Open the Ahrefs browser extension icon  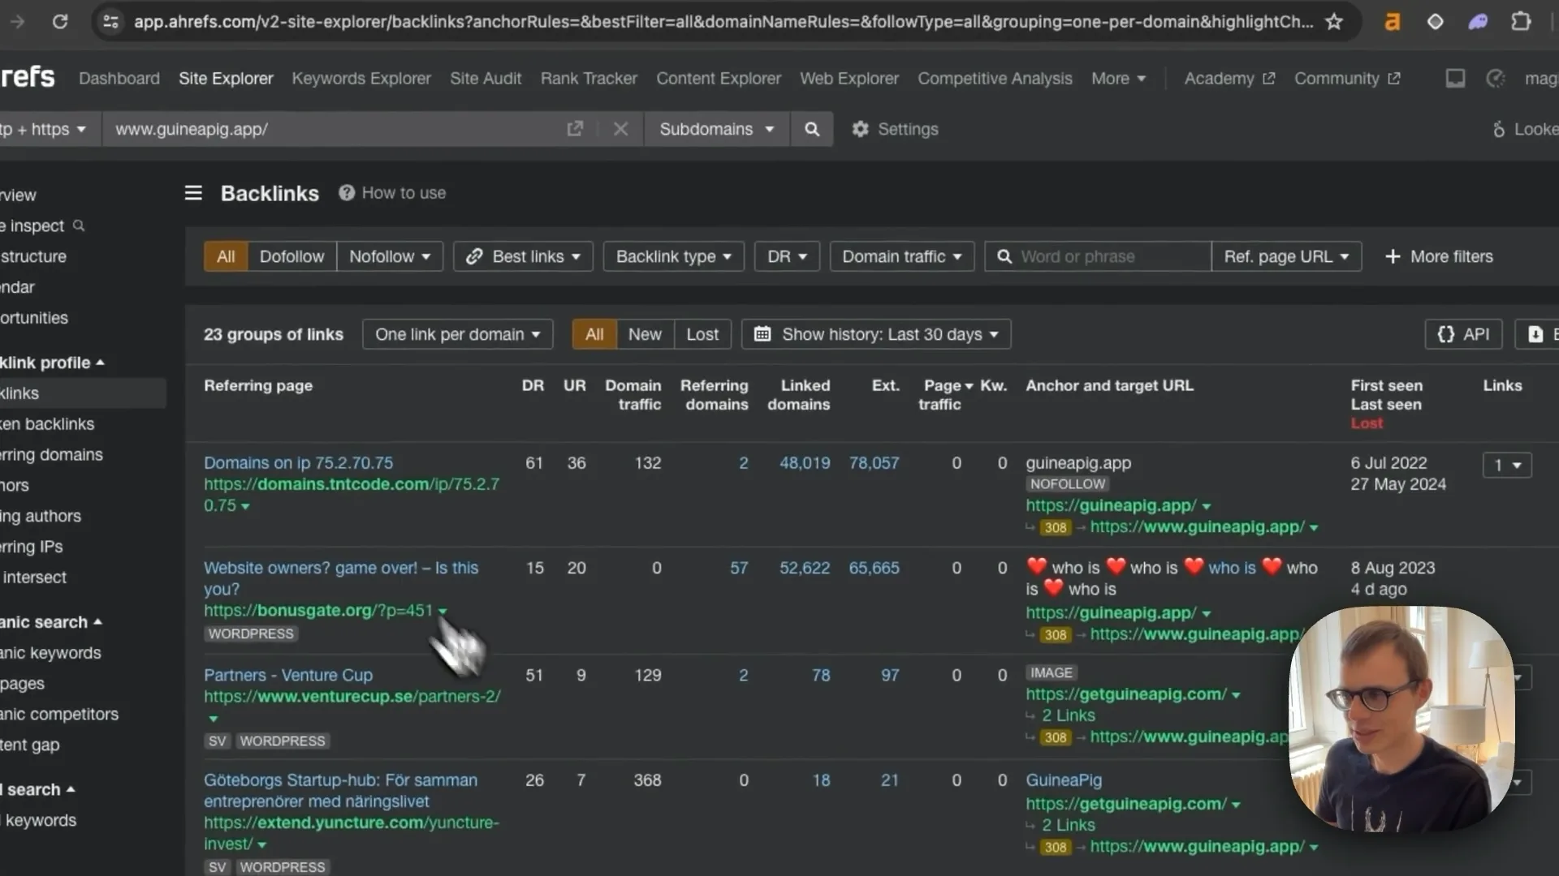(x=1392, y=22)
